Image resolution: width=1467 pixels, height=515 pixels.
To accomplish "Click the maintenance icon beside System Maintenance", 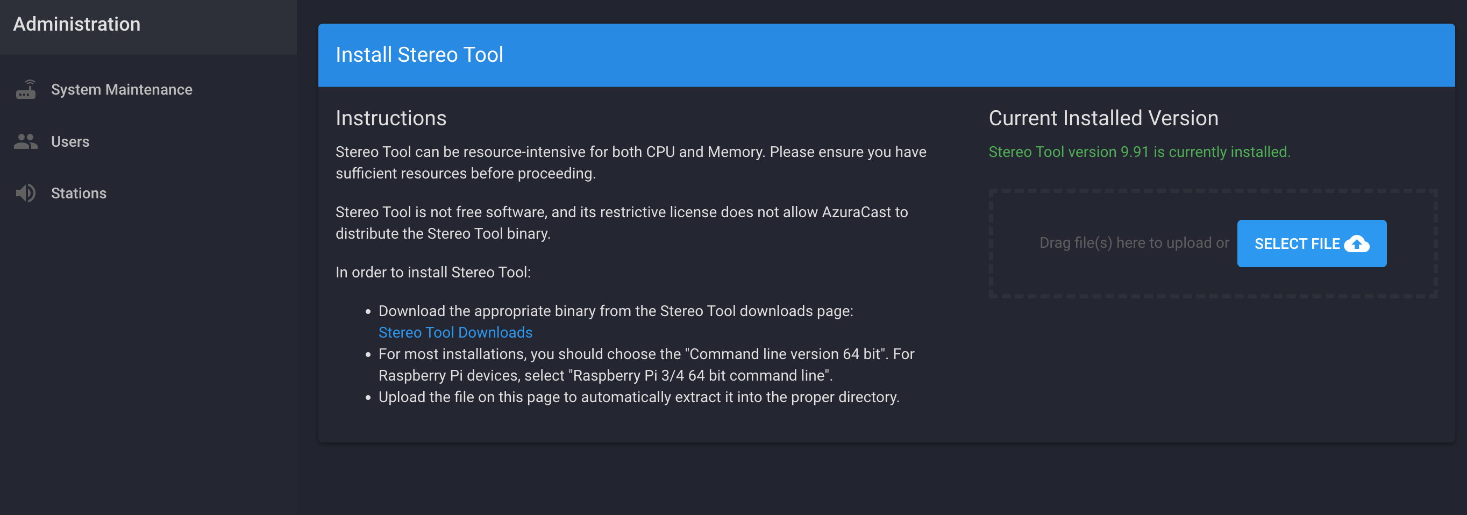I will pyautogui.click(x=26, y=89).
